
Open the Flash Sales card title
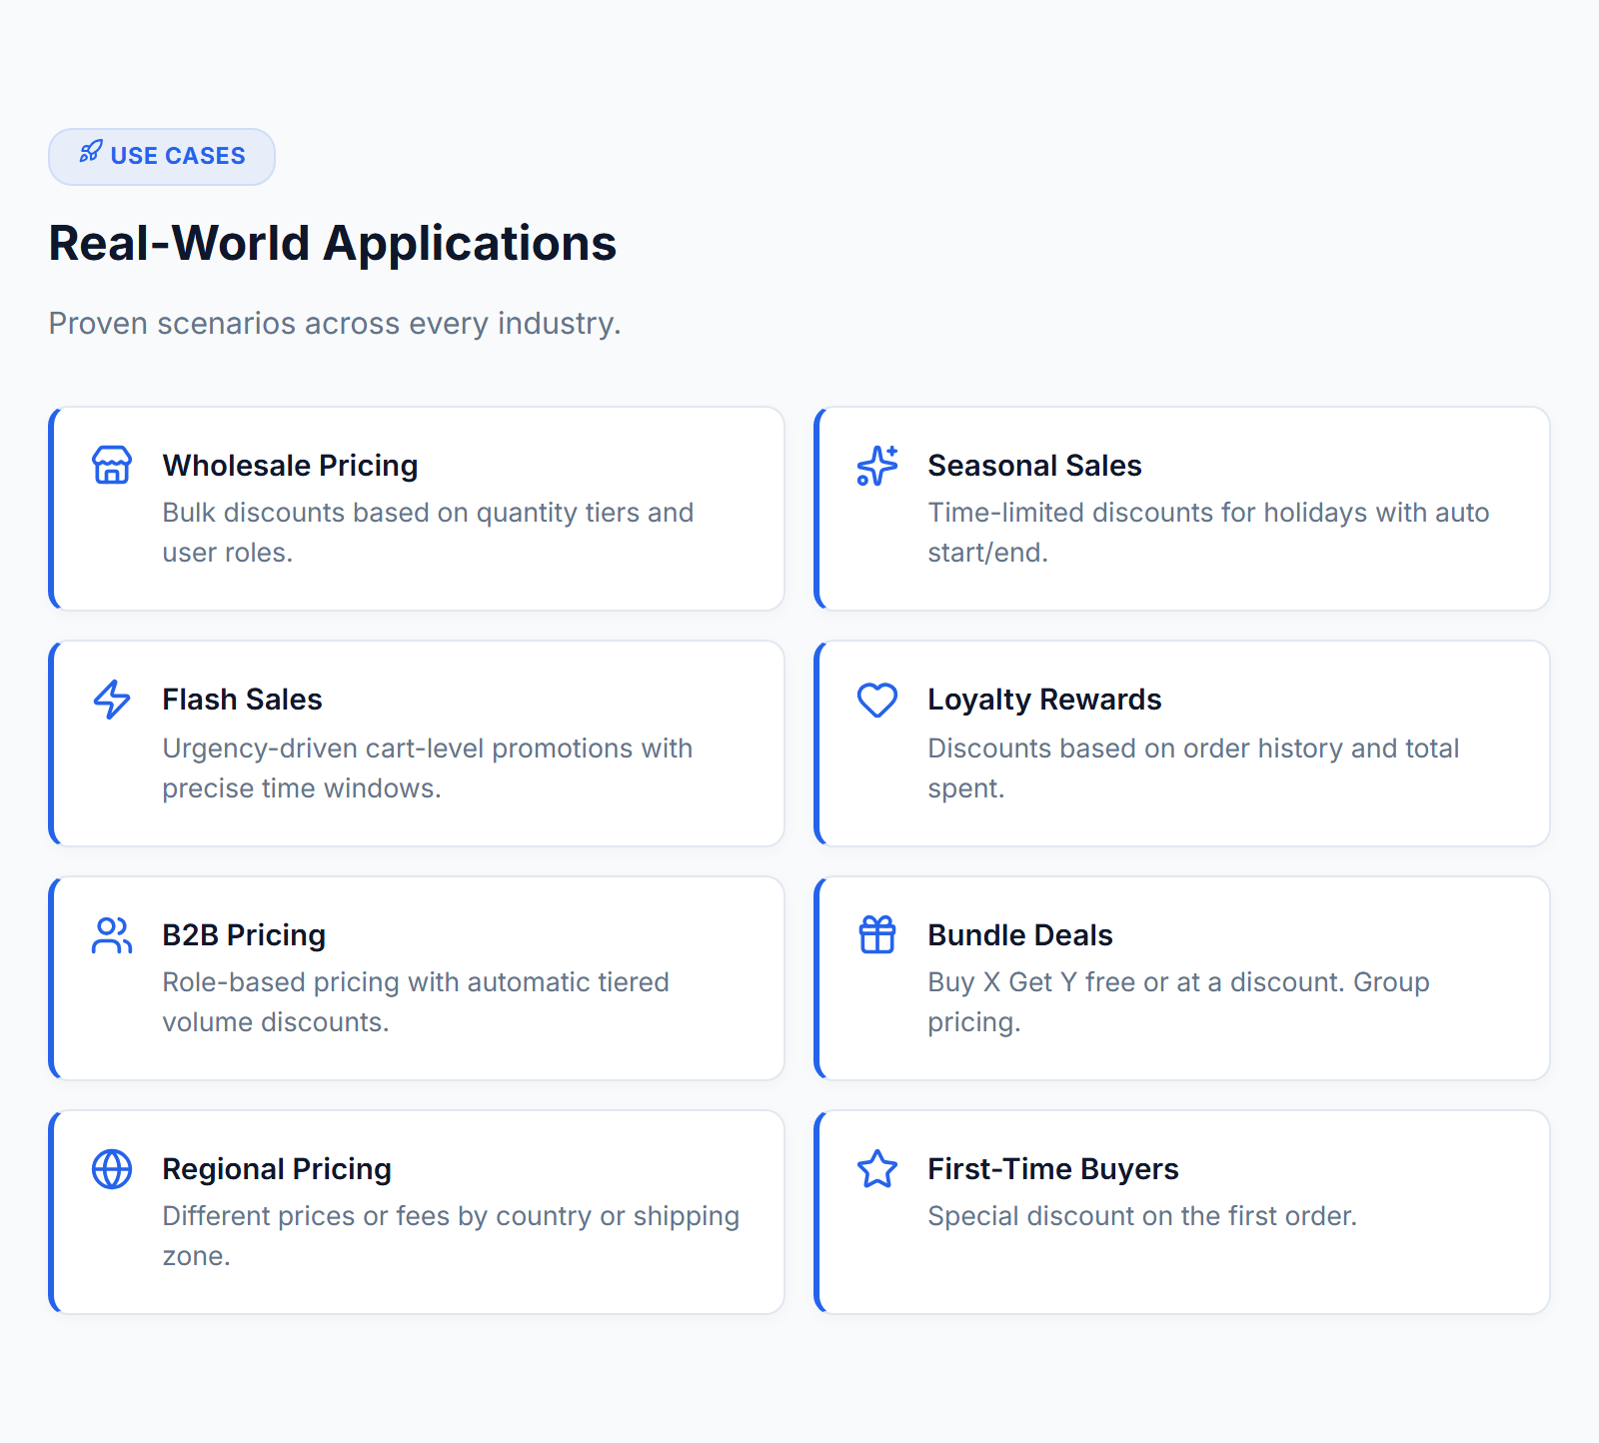pyautogui.click(x=242, y=700)
